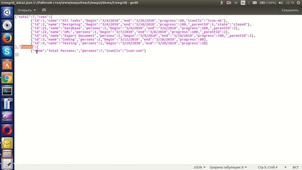This screenshot has width=302, height=170.
Task: Open System Monitor from the dock
Action: point(7,91)
